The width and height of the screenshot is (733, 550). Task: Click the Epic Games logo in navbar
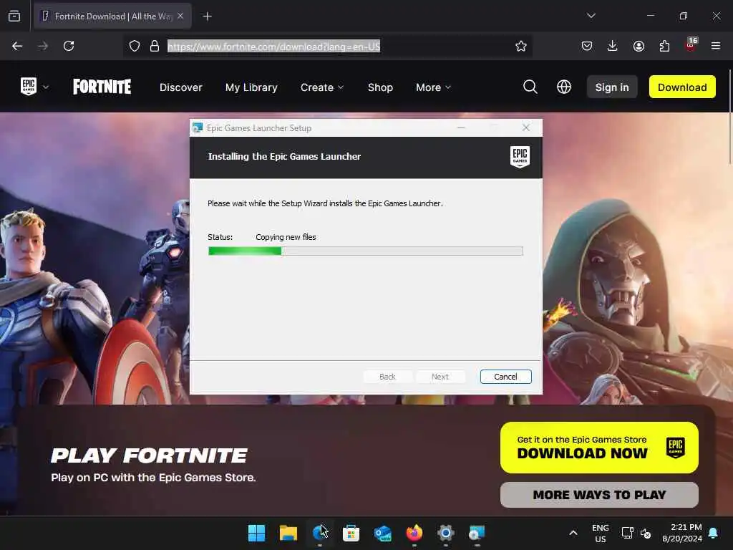[x=29, y=87]
